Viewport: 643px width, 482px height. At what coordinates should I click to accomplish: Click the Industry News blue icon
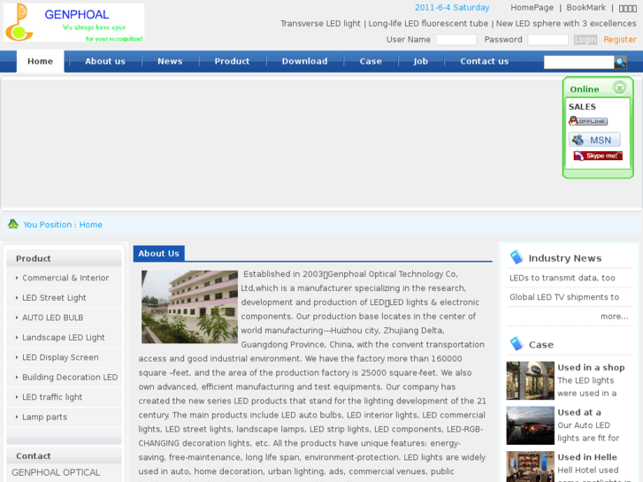pyautogui.click(x=517, y=257)
